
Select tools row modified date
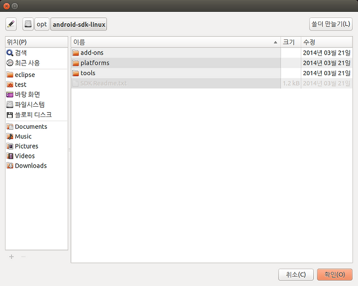tap(327, 73)
